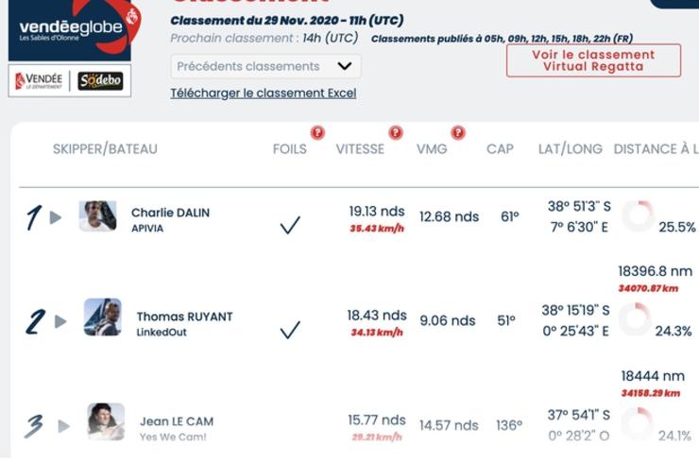Click the Vendée département logo
Screen dimensions: 699x463
click(x=39, y=80)
